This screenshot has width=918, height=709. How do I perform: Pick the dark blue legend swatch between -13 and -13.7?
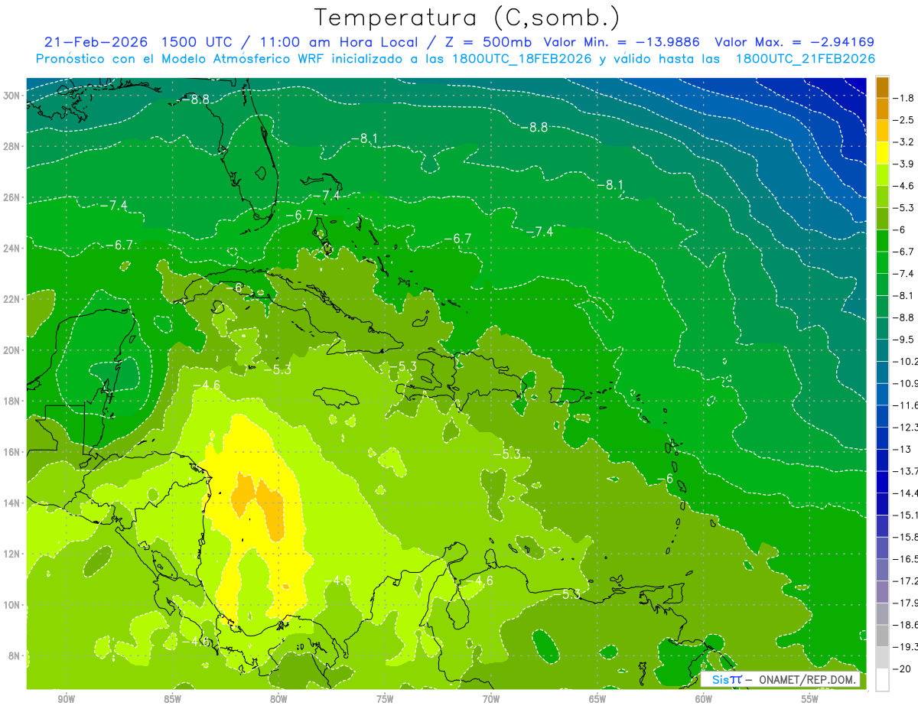pyautogui.click(x=883, y=459)
